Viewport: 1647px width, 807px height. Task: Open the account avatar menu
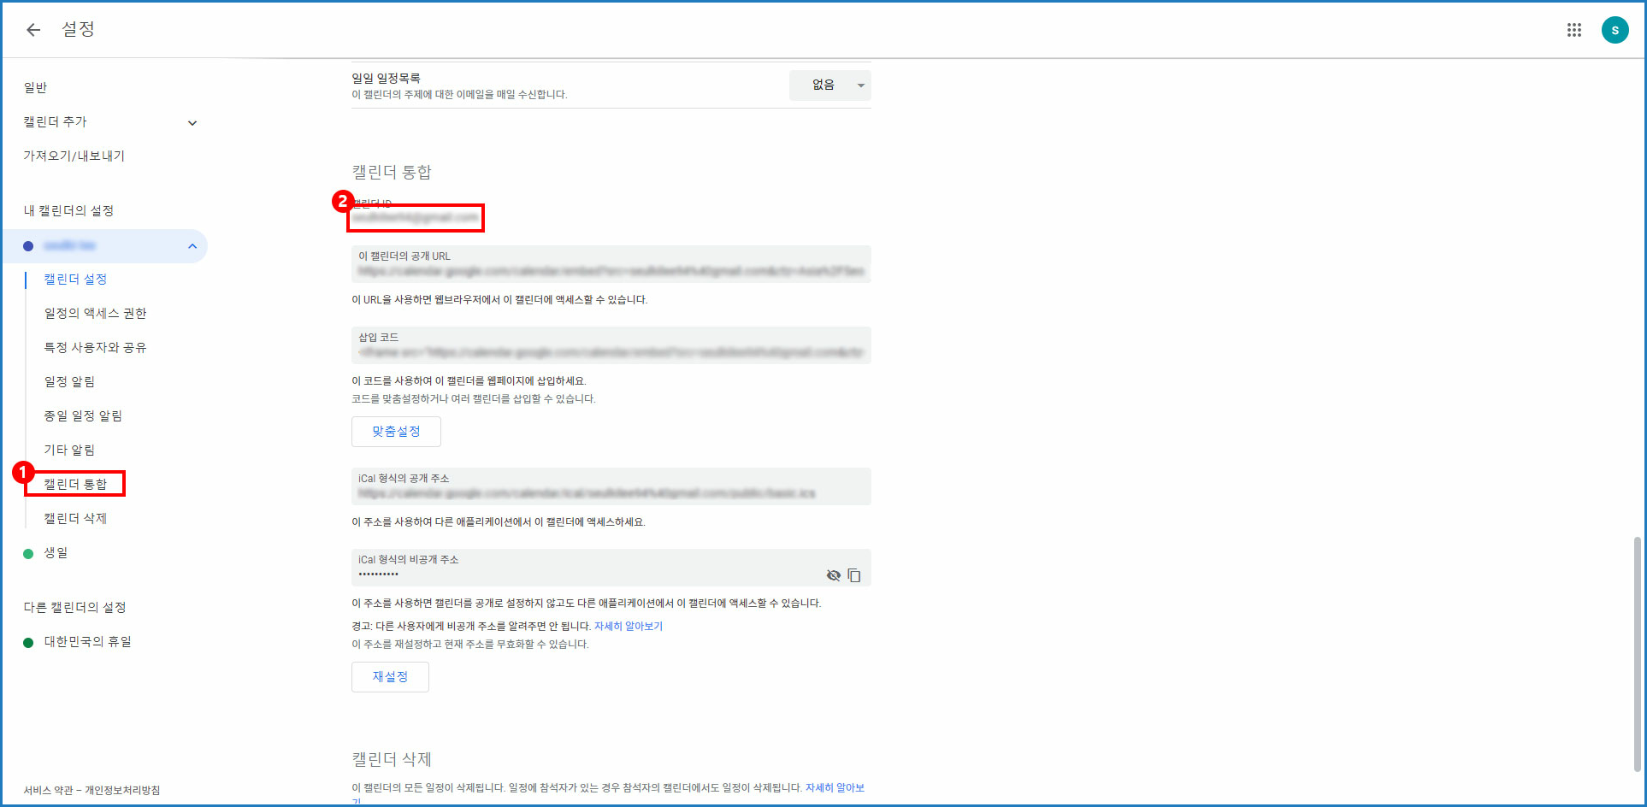(1615, 30)
